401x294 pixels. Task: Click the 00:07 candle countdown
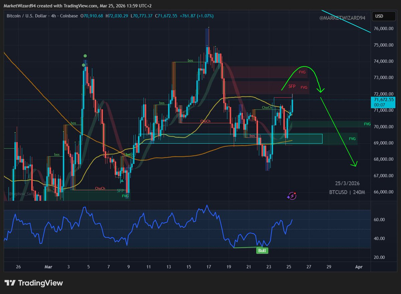pos(379,105)
